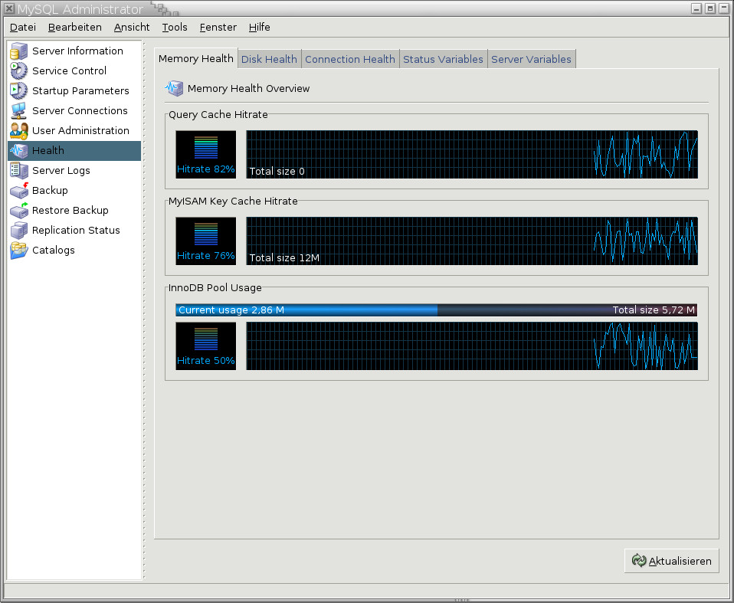This screenshot has height=603, width=734.
Task: Switch to the Connection Health tab
Action: (x=350, y=60)
